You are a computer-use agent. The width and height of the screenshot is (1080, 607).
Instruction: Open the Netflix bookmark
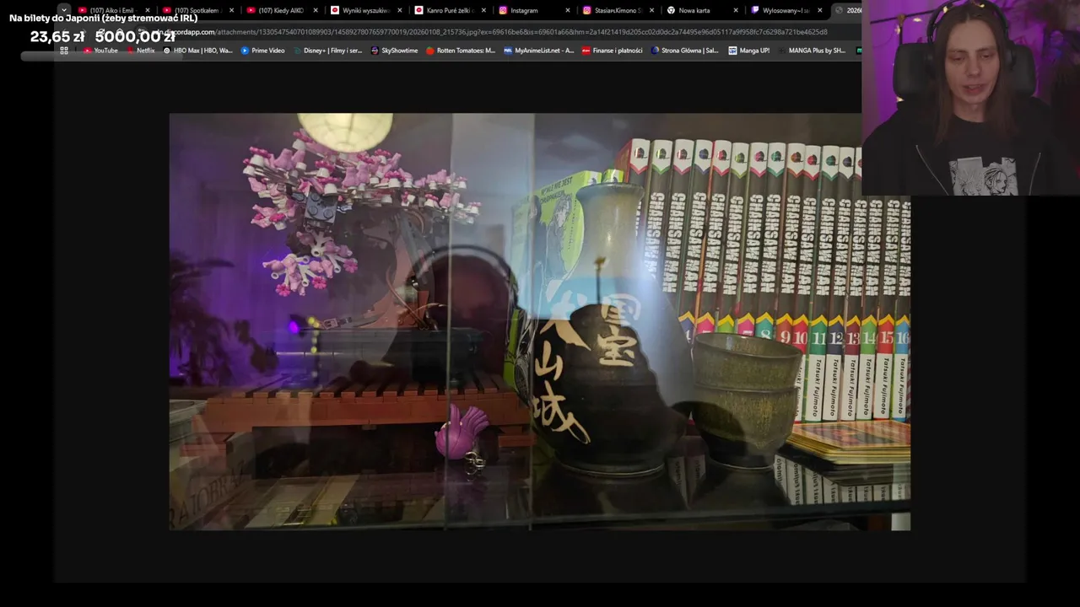tap(141, 51)
